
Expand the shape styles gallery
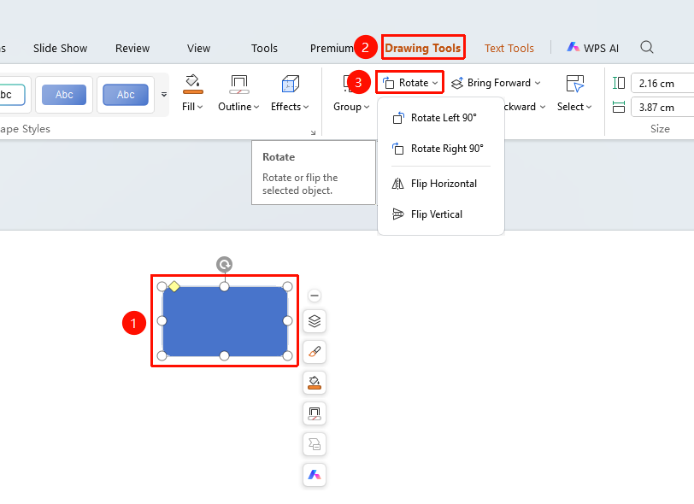[164, 95]
